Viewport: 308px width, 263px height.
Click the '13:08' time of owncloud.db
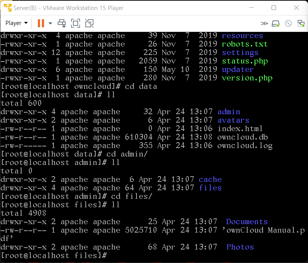point(201,137)
